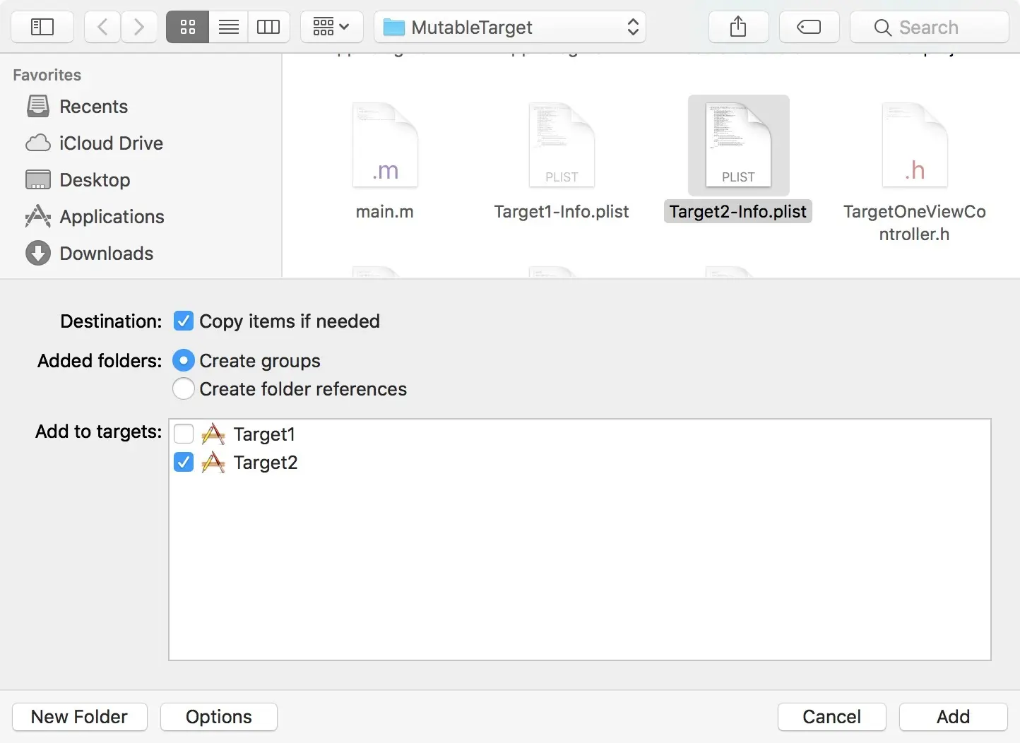Select the TargetOneViewController.h file icon
1020x743 pixels.
(x=915, y=145)
